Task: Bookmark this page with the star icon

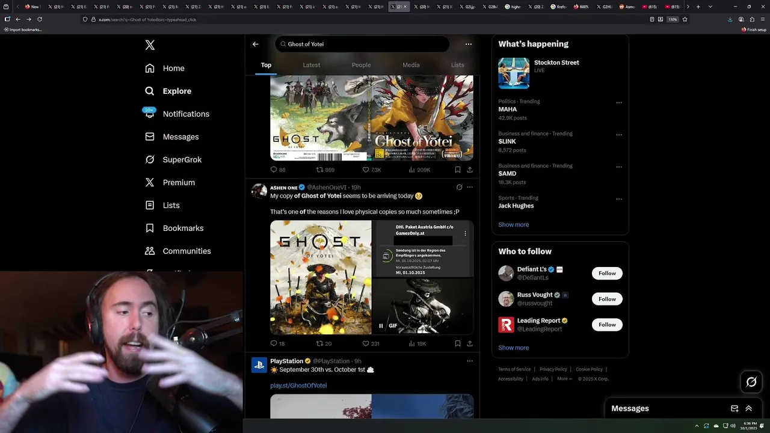Action: (x=685, y=19)
